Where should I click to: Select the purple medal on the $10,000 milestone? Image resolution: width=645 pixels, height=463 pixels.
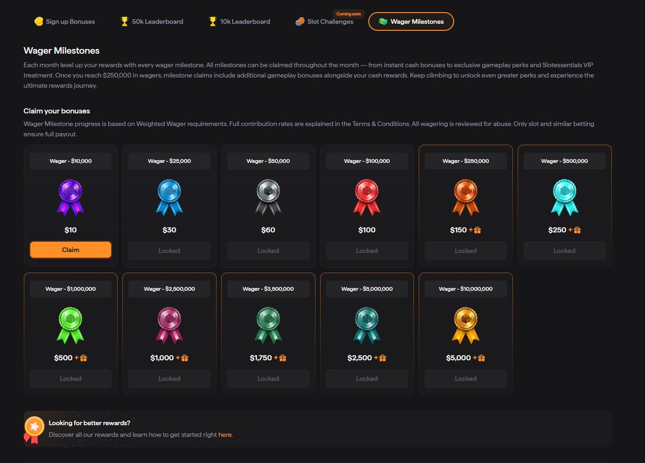[70, 196]
